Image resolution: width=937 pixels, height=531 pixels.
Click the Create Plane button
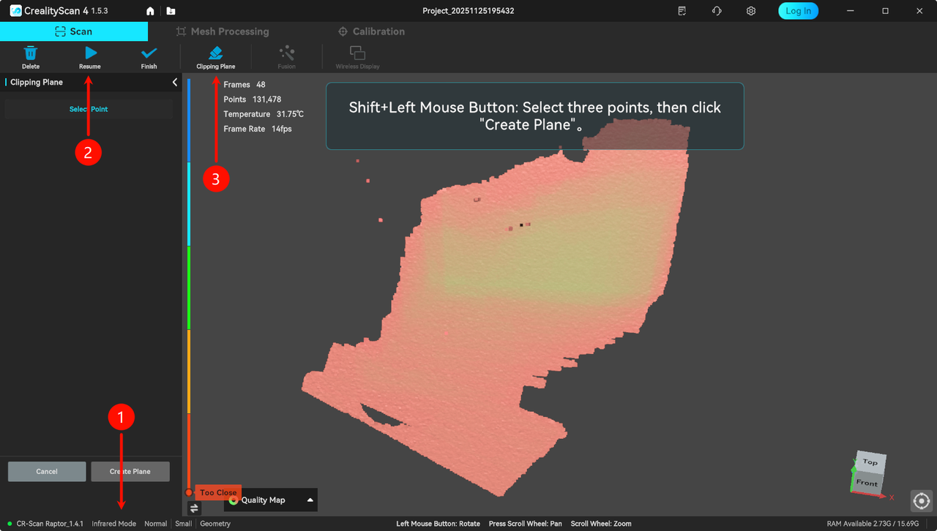[x=130, y=472]
